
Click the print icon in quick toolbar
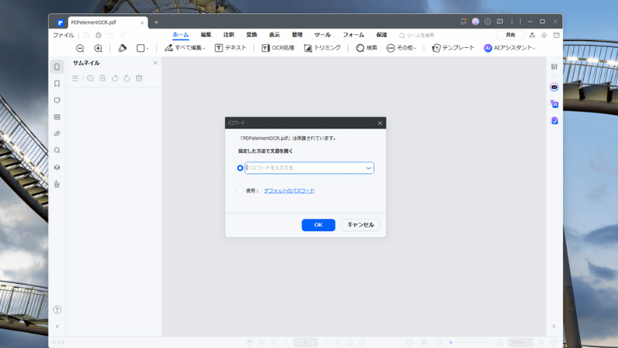[99, 35]
